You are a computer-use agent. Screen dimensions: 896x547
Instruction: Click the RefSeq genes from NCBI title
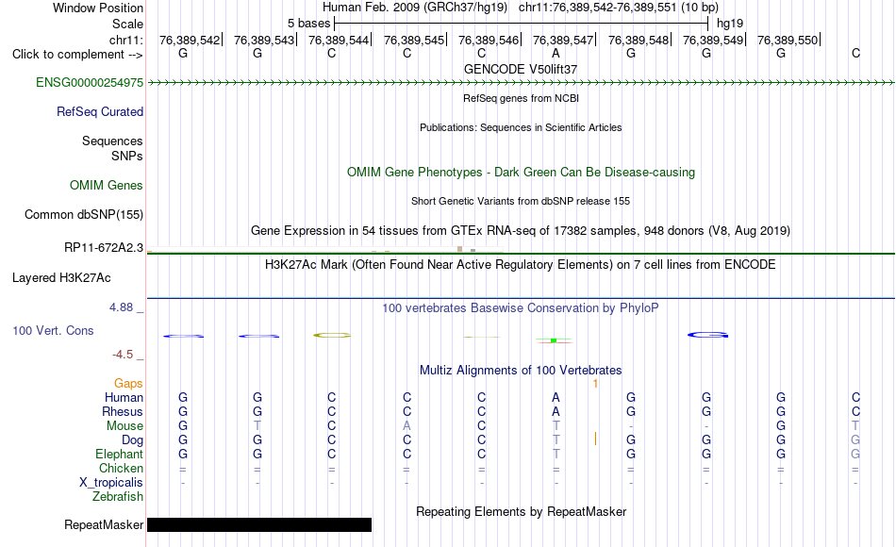tap(521, 98)
